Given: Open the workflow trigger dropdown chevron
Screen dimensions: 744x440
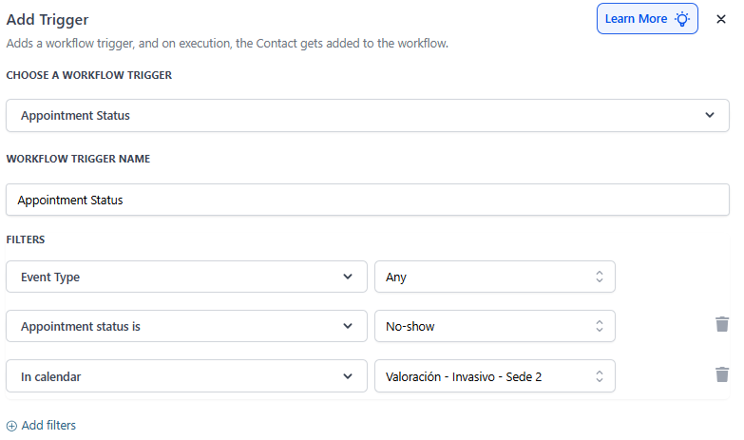Looking at the screenshot, I should tap(710, 116).
